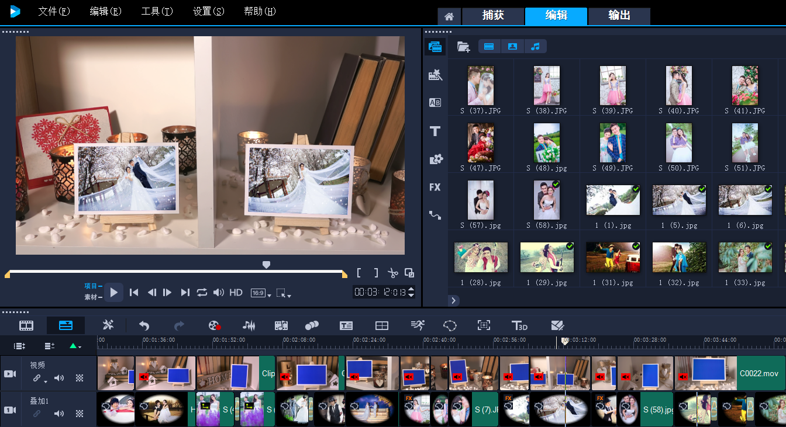Toggle ripple editing on the 视频 track
Image resolution: width=786 pixels, height=427 pixels.
tap(37, 378)
